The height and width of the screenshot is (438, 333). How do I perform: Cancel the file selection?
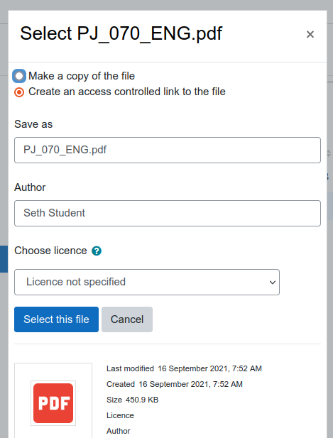click(x=127, y=319)
